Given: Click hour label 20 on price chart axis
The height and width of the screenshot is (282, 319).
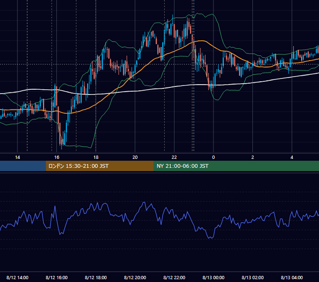Looking at the screenshot, I should (x=135, y=157).
